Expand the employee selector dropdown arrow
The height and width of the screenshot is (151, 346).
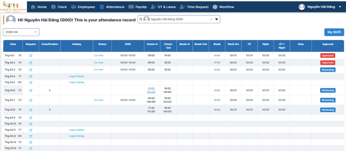point(217,19)
